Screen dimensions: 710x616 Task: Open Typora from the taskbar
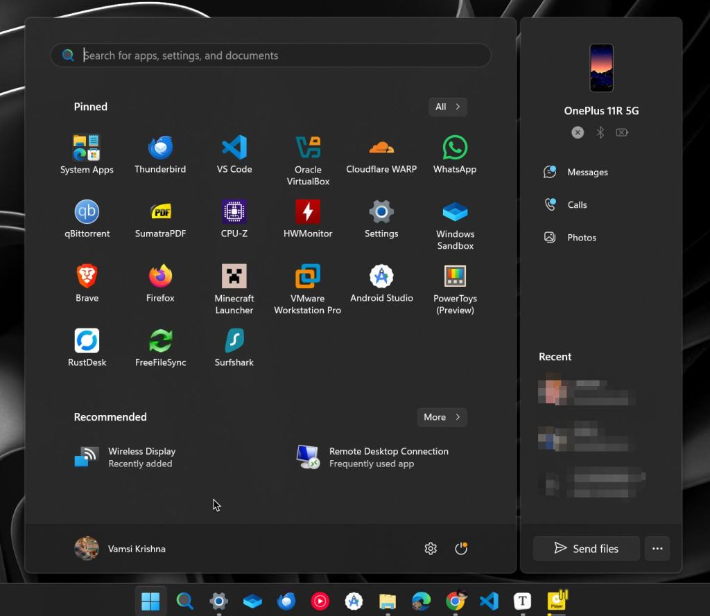(x=522, y=601)
